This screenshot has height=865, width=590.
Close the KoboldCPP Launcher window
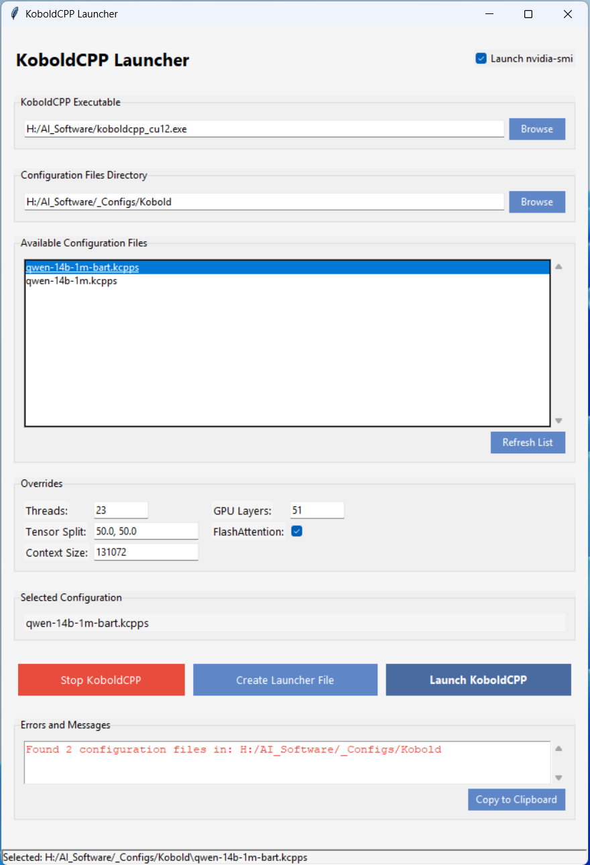568,13
